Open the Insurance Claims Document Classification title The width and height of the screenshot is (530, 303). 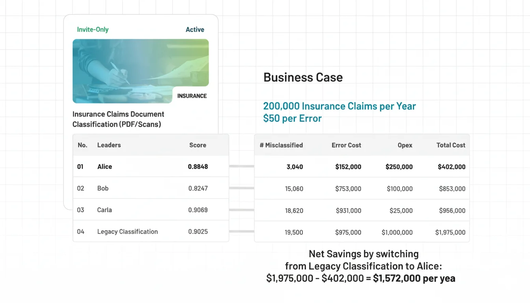[118, 119]
